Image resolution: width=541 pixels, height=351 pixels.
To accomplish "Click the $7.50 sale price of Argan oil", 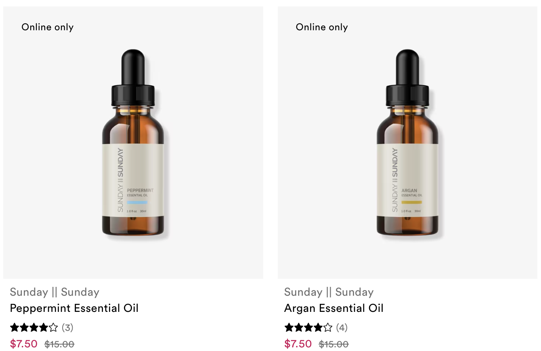I will (298, 344).
